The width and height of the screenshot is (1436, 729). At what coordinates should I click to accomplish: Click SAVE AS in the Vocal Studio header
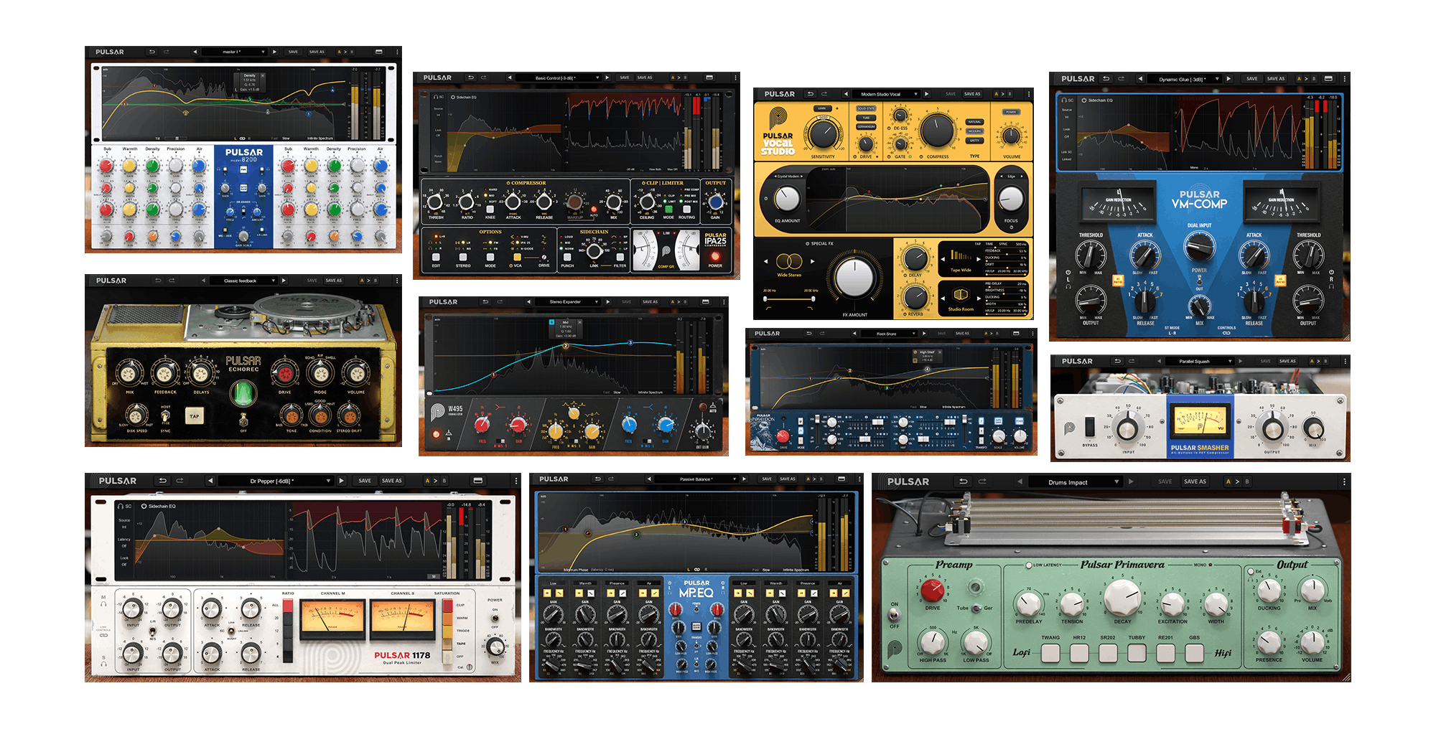point(972,94)
